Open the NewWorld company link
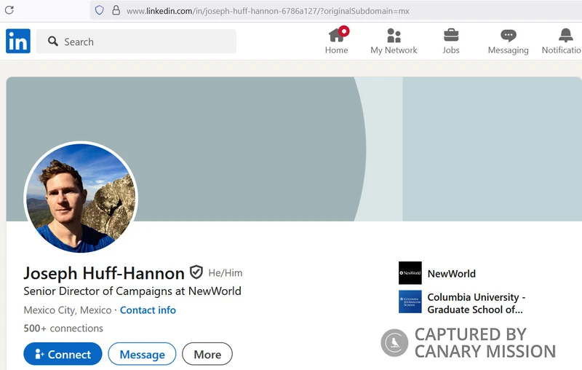This screenshot has height=370, width=582. (451, 274)
